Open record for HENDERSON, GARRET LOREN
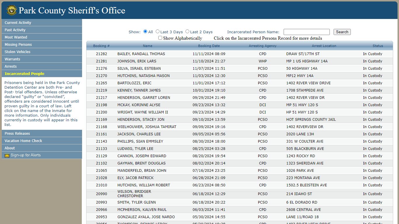This screenshot has width=399, height=224. coord(240,98)
